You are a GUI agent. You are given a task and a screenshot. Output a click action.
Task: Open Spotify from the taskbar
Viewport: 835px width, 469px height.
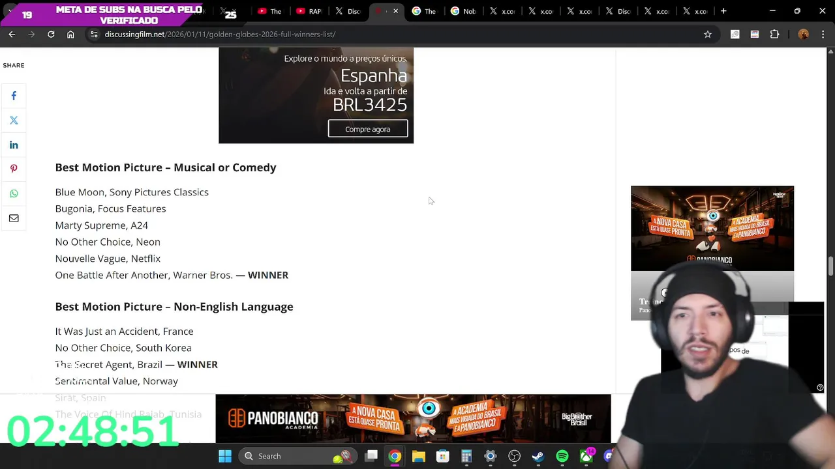tap(562, 456)
